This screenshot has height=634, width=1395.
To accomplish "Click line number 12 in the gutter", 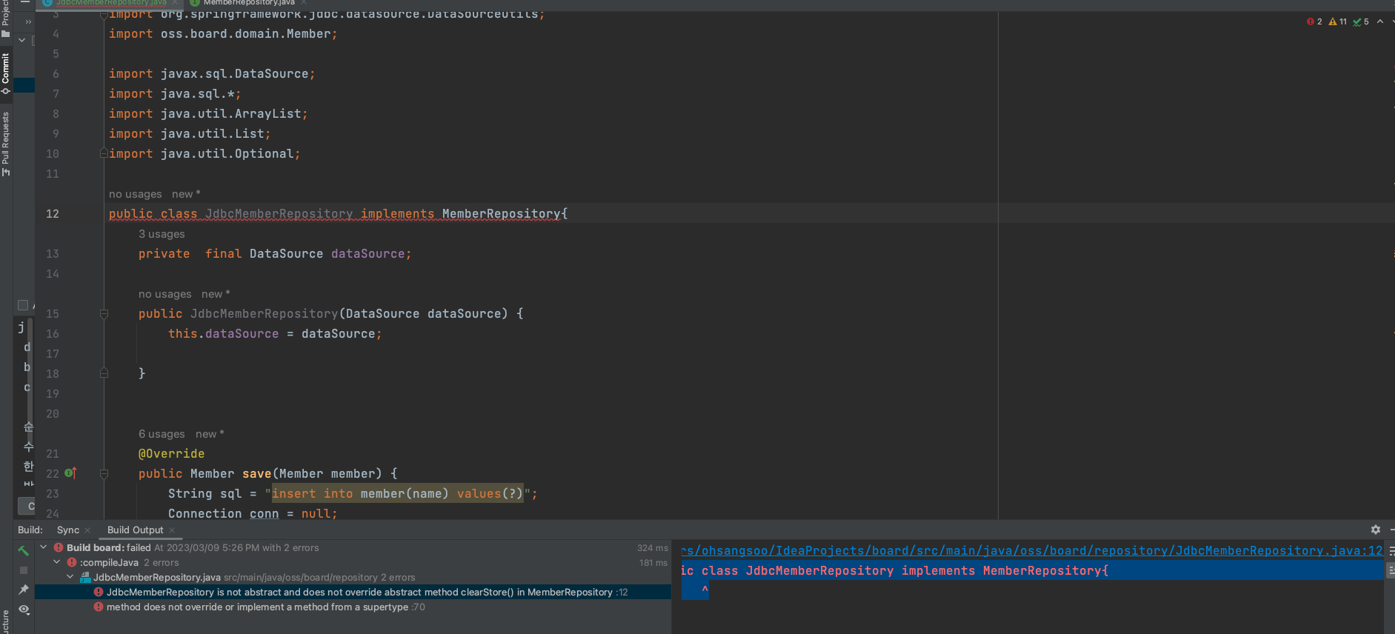I will point(53,213).
